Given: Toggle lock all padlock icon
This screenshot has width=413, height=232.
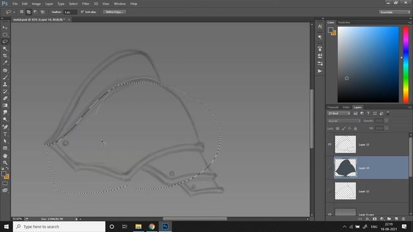Looking at the screenshot, I should coord(356,128).
